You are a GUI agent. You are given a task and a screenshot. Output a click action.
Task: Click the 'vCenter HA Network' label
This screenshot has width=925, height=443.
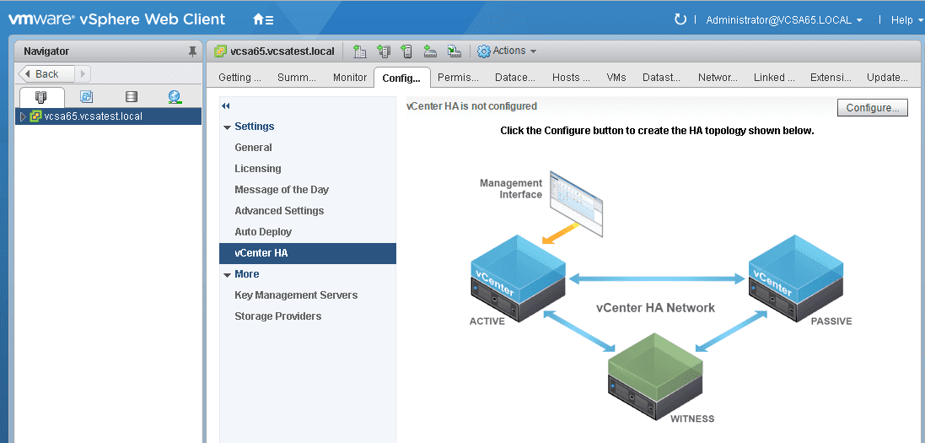(655, 307)
